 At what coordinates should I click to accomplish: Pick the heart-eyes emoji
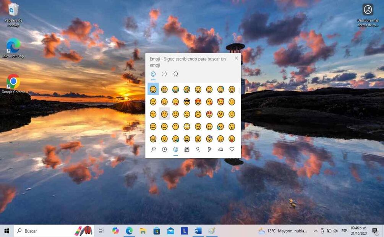pyautogui.click(x=198, y=102)
